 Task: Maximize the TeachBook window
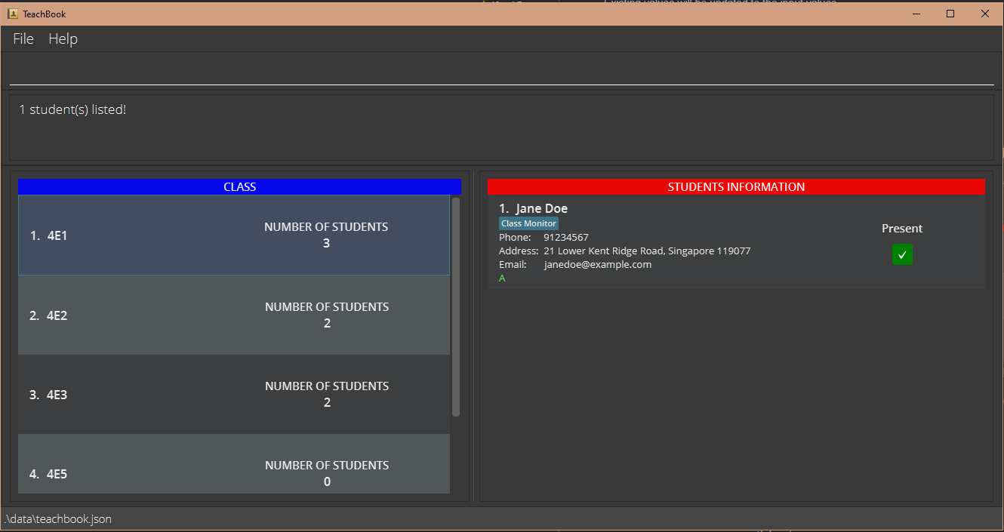tap(950, 14)
